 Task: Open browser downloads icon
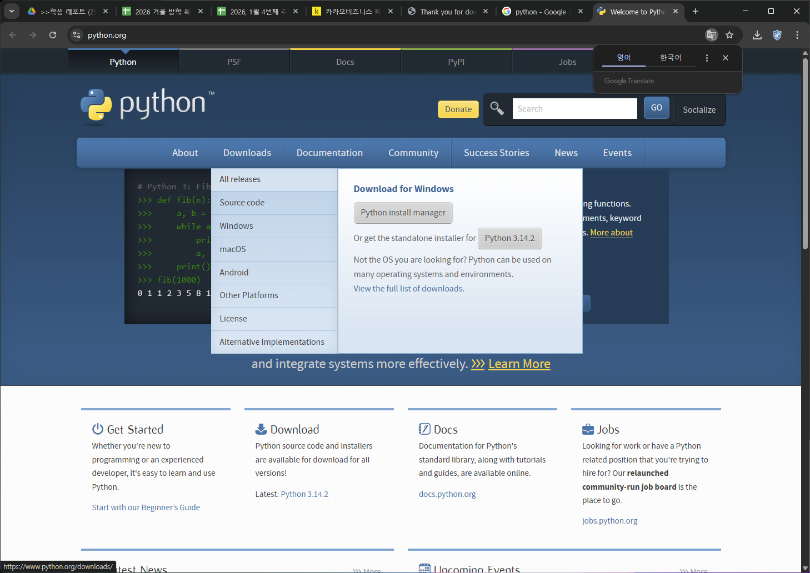point(757,35)
